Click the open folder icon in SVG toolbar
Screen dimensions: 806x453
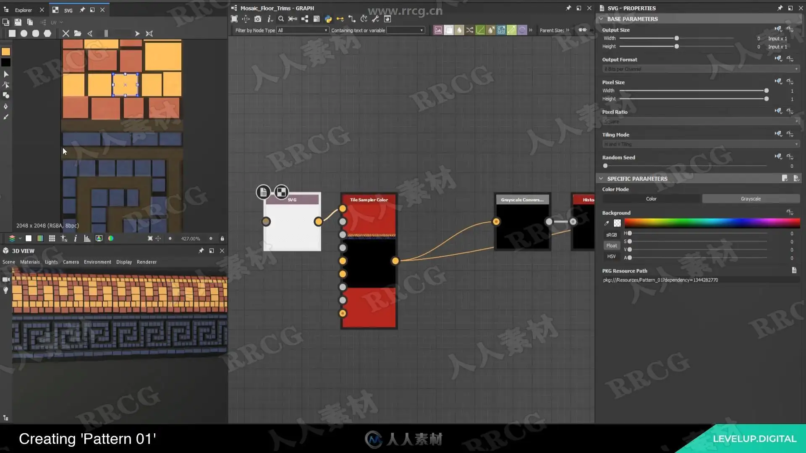click(78, 34)
